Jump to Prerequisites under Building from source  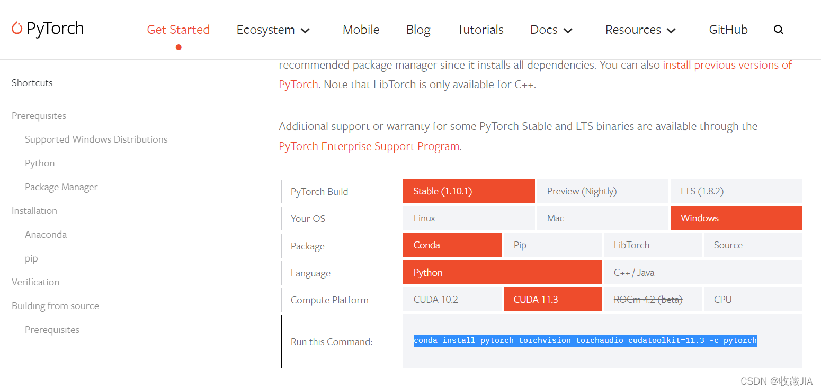pos(52,330)
